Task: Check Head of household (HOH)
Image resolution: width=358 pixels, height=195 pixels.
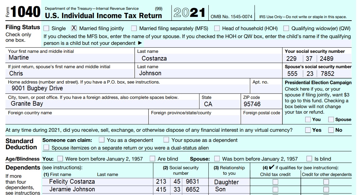Action: [217, 28]
